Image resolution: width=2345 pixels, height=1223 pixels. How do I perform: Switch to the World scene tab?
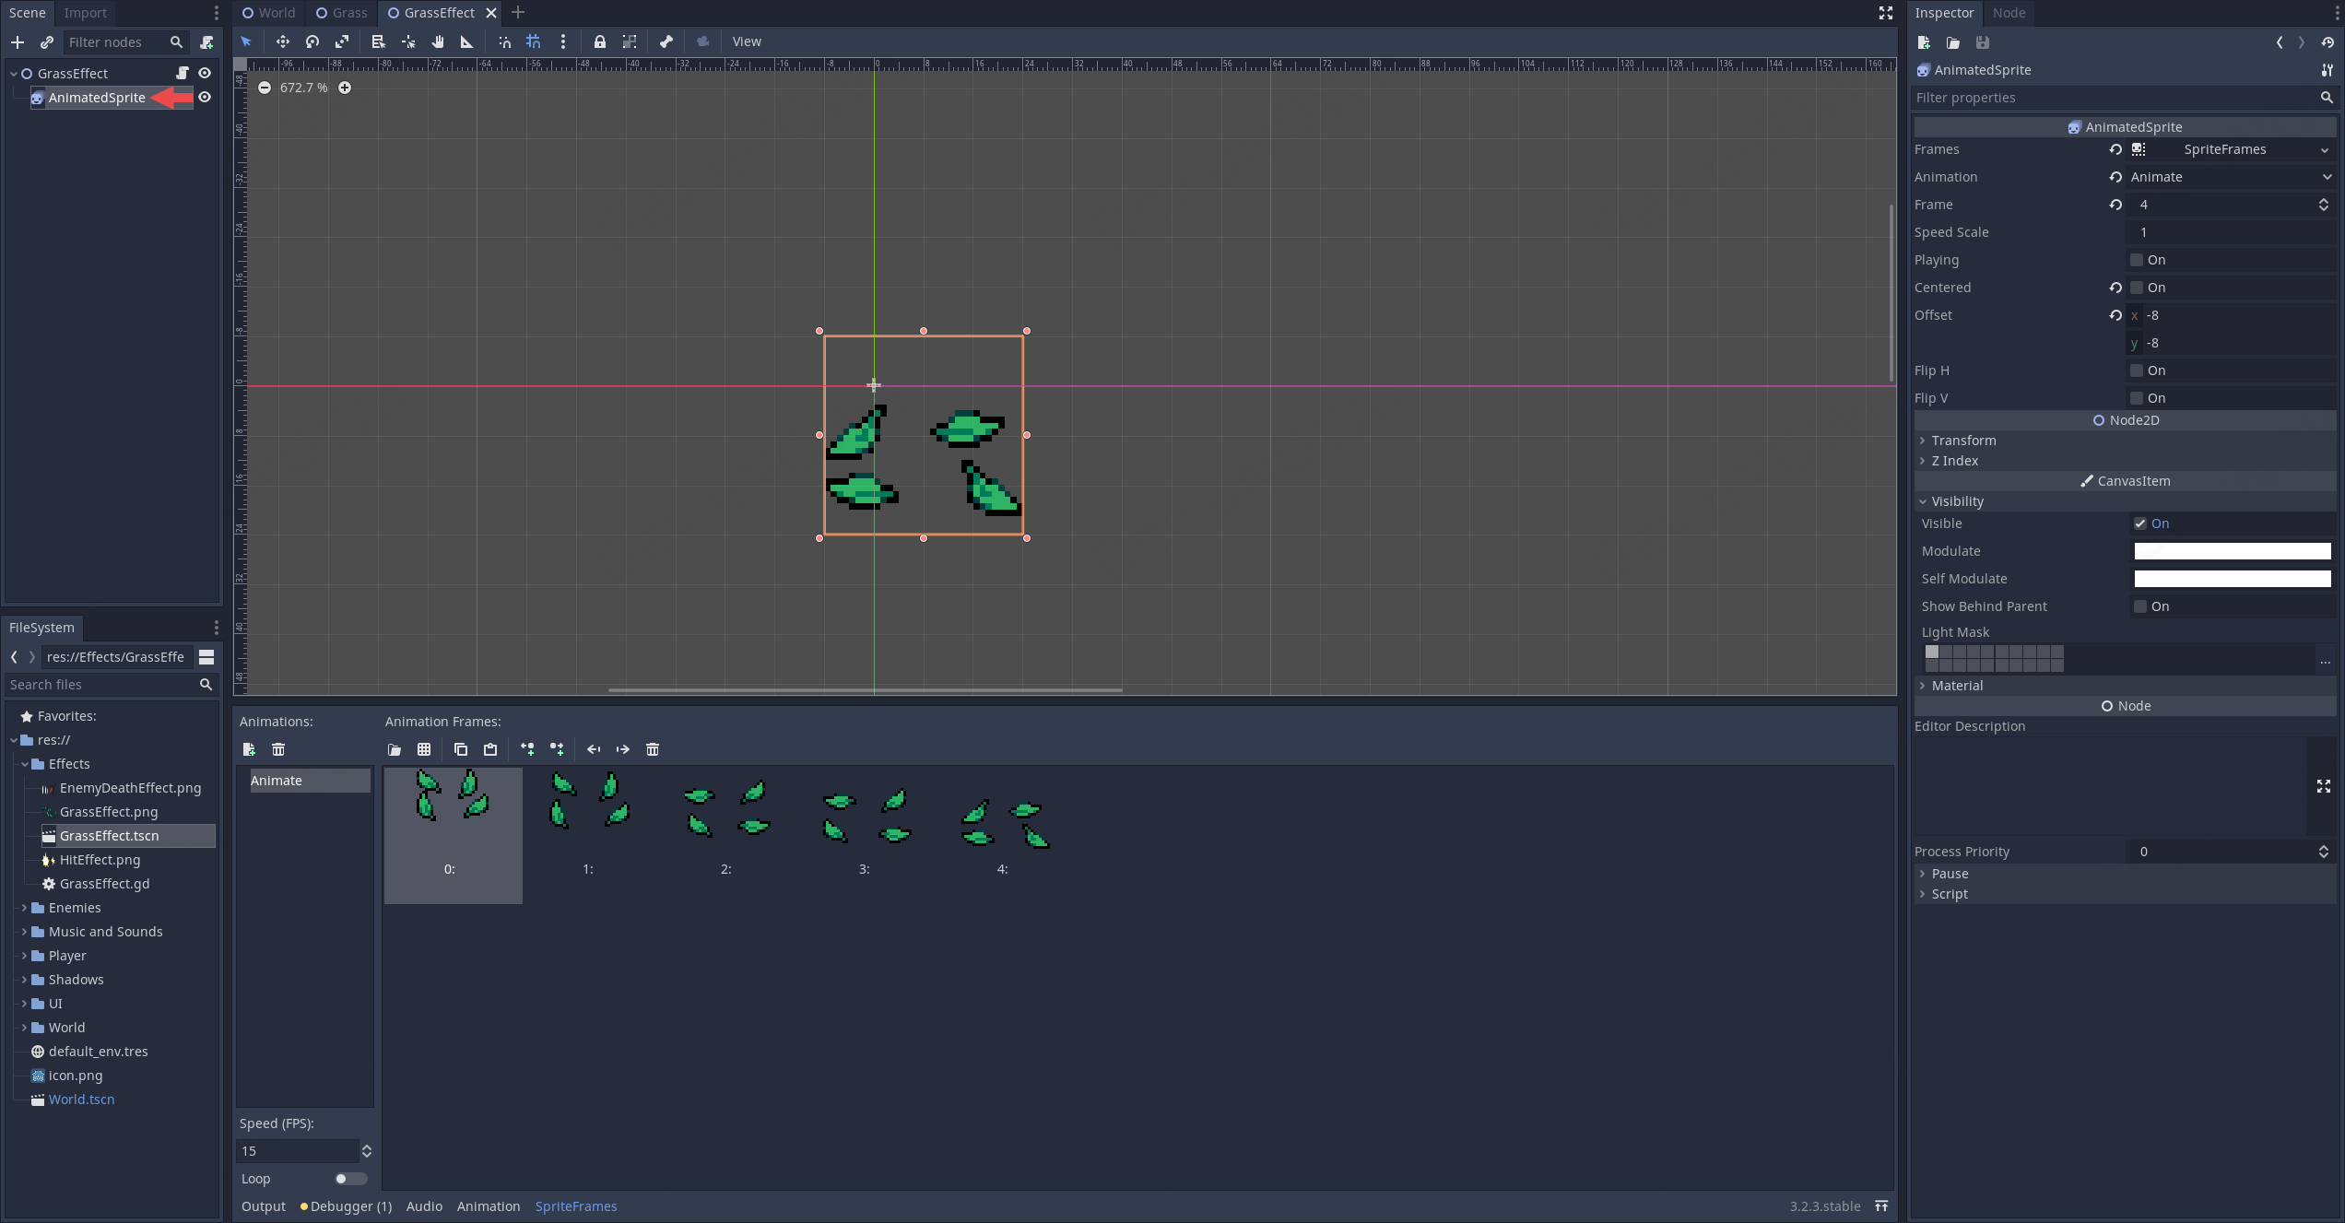269,13
